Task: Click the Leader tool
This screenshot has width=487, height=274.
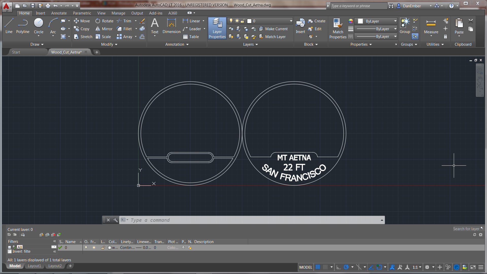Action: [x=192, y=29]
